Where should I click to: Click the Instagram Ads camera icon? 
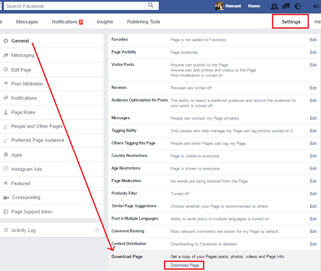6,169
